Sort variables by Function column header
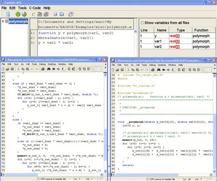The height and width of the screenshot is (181, 217). tap(204, 30)
